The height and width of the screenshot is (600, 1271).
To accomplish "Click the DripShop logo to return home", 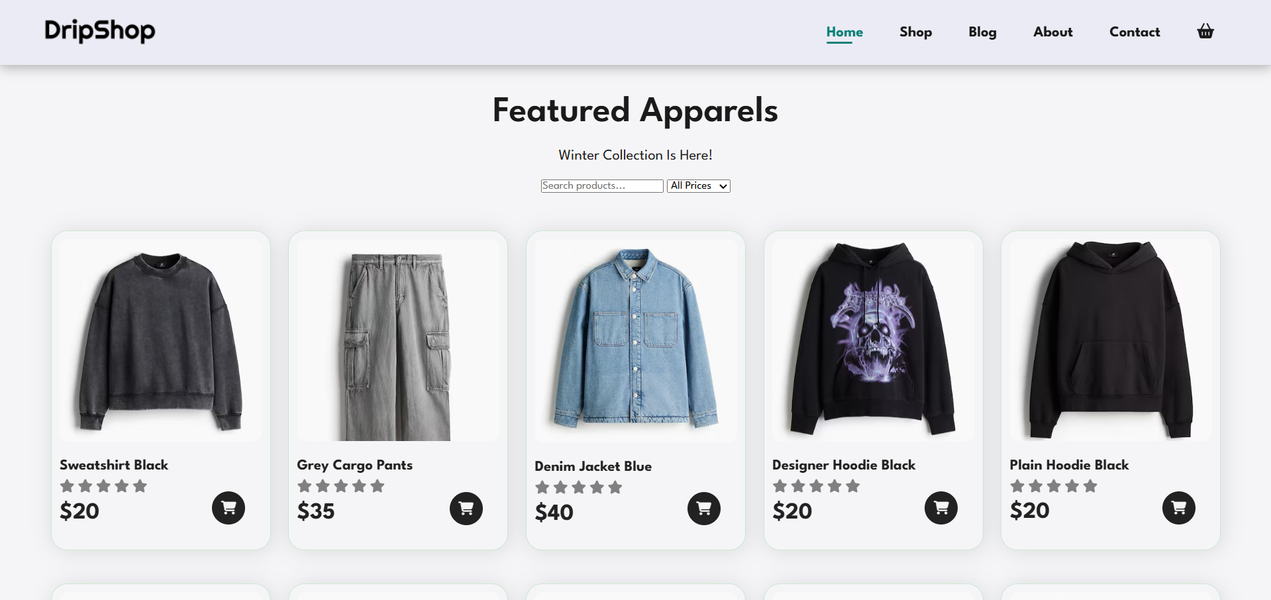I will [99, 31].
